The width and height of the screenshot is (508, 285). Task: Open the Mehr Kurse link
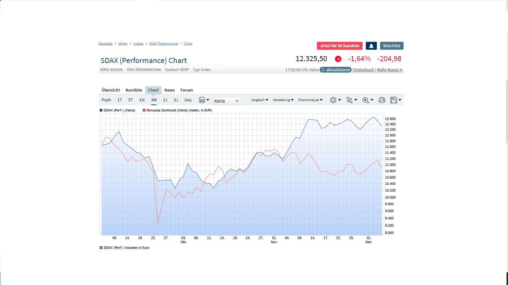click(390, 70)
